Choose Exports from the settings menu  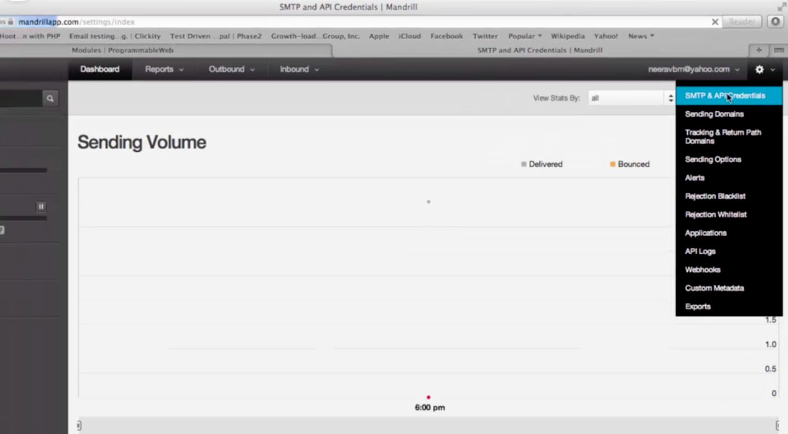point(698,306)
